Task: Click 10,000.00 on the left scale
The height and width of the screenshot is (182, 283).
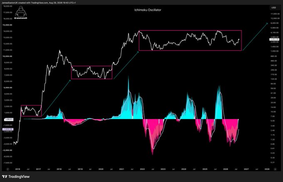Action: click(x=7, y=56)
